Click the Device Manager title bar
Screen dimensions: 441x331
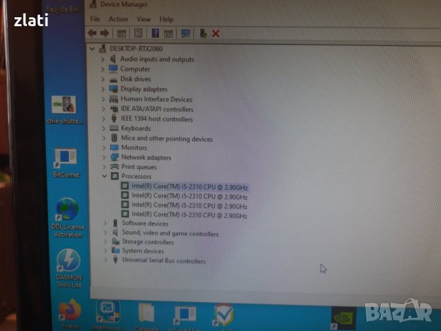(x=265, y=5)
